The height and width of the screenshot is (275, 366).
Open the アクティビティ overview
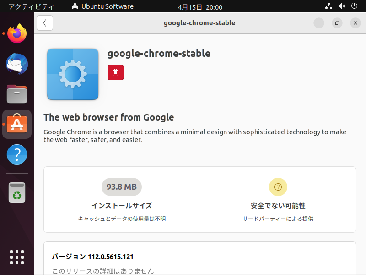click(x=31, y=6)
